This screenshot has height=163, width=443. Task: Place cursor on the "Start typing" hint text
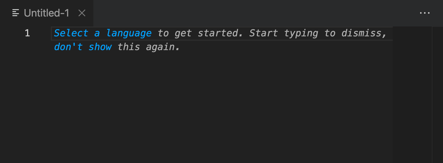click(283, 33)
